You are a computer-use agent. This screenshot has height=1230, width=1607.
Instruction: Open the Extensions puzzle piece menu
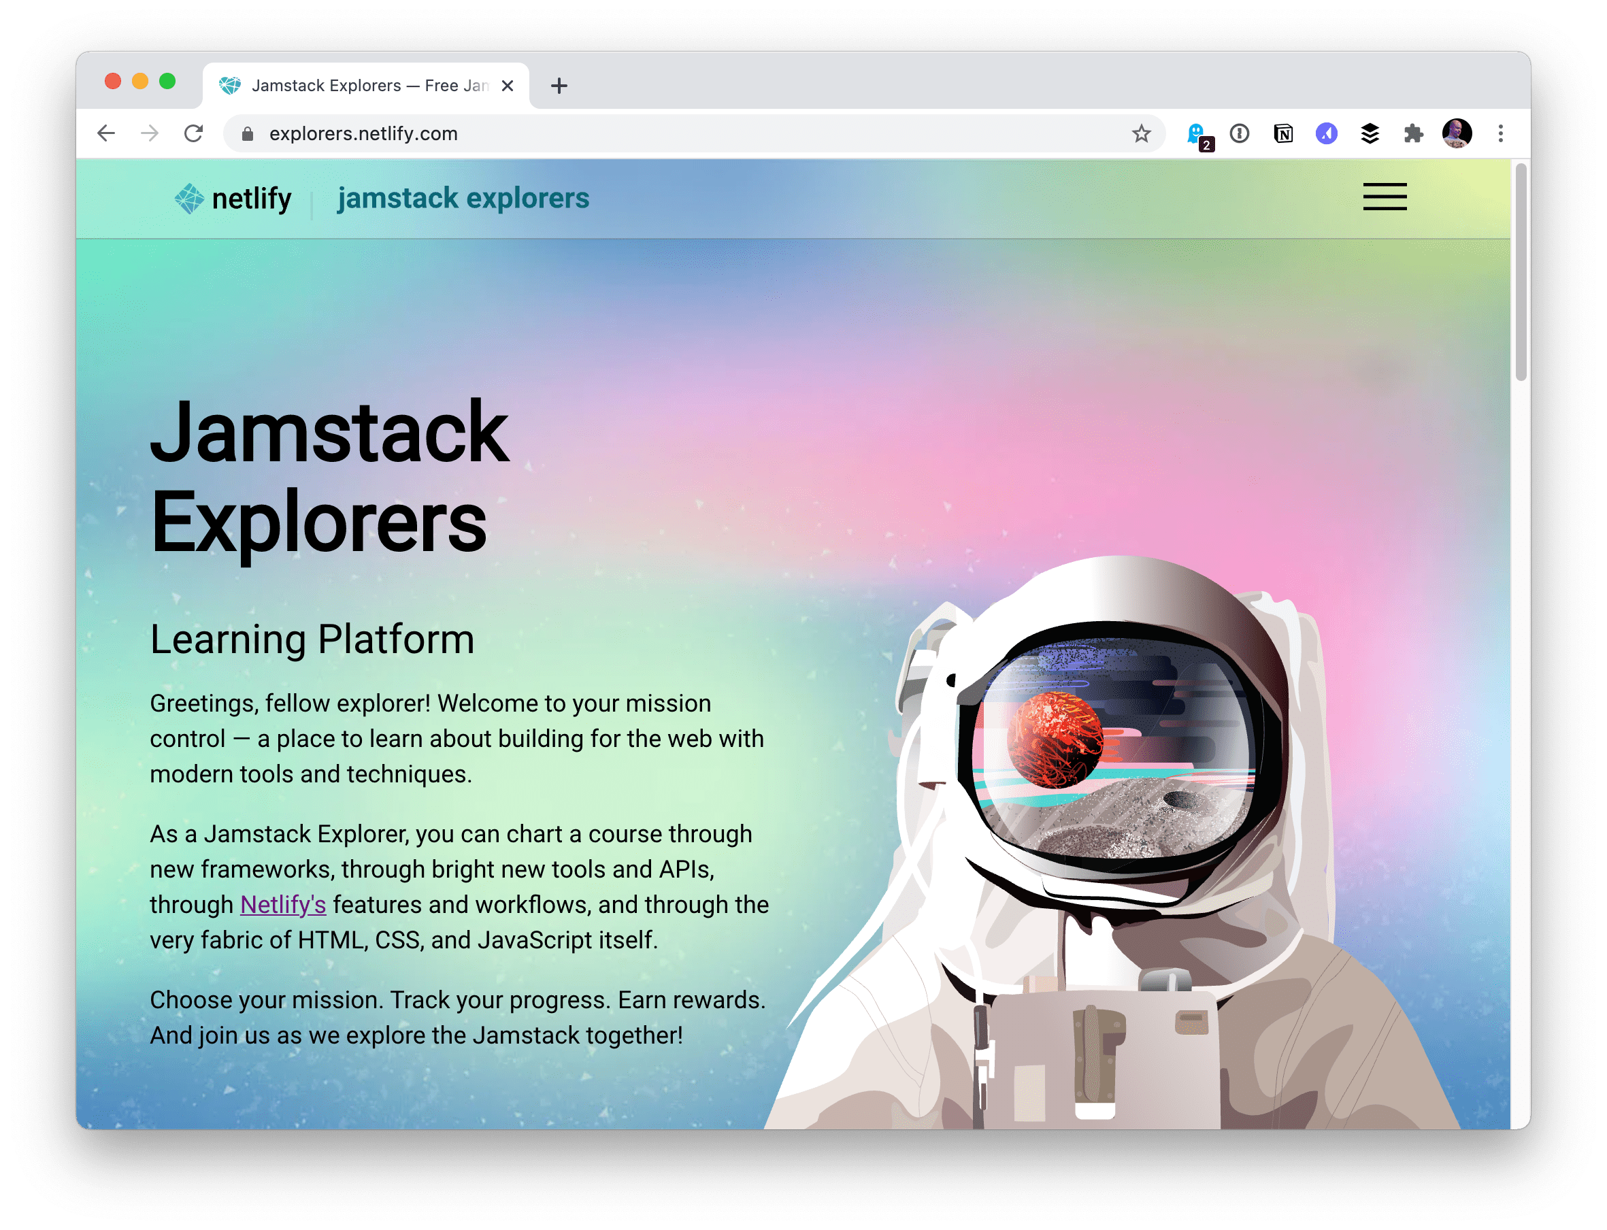click(1413, 133)
